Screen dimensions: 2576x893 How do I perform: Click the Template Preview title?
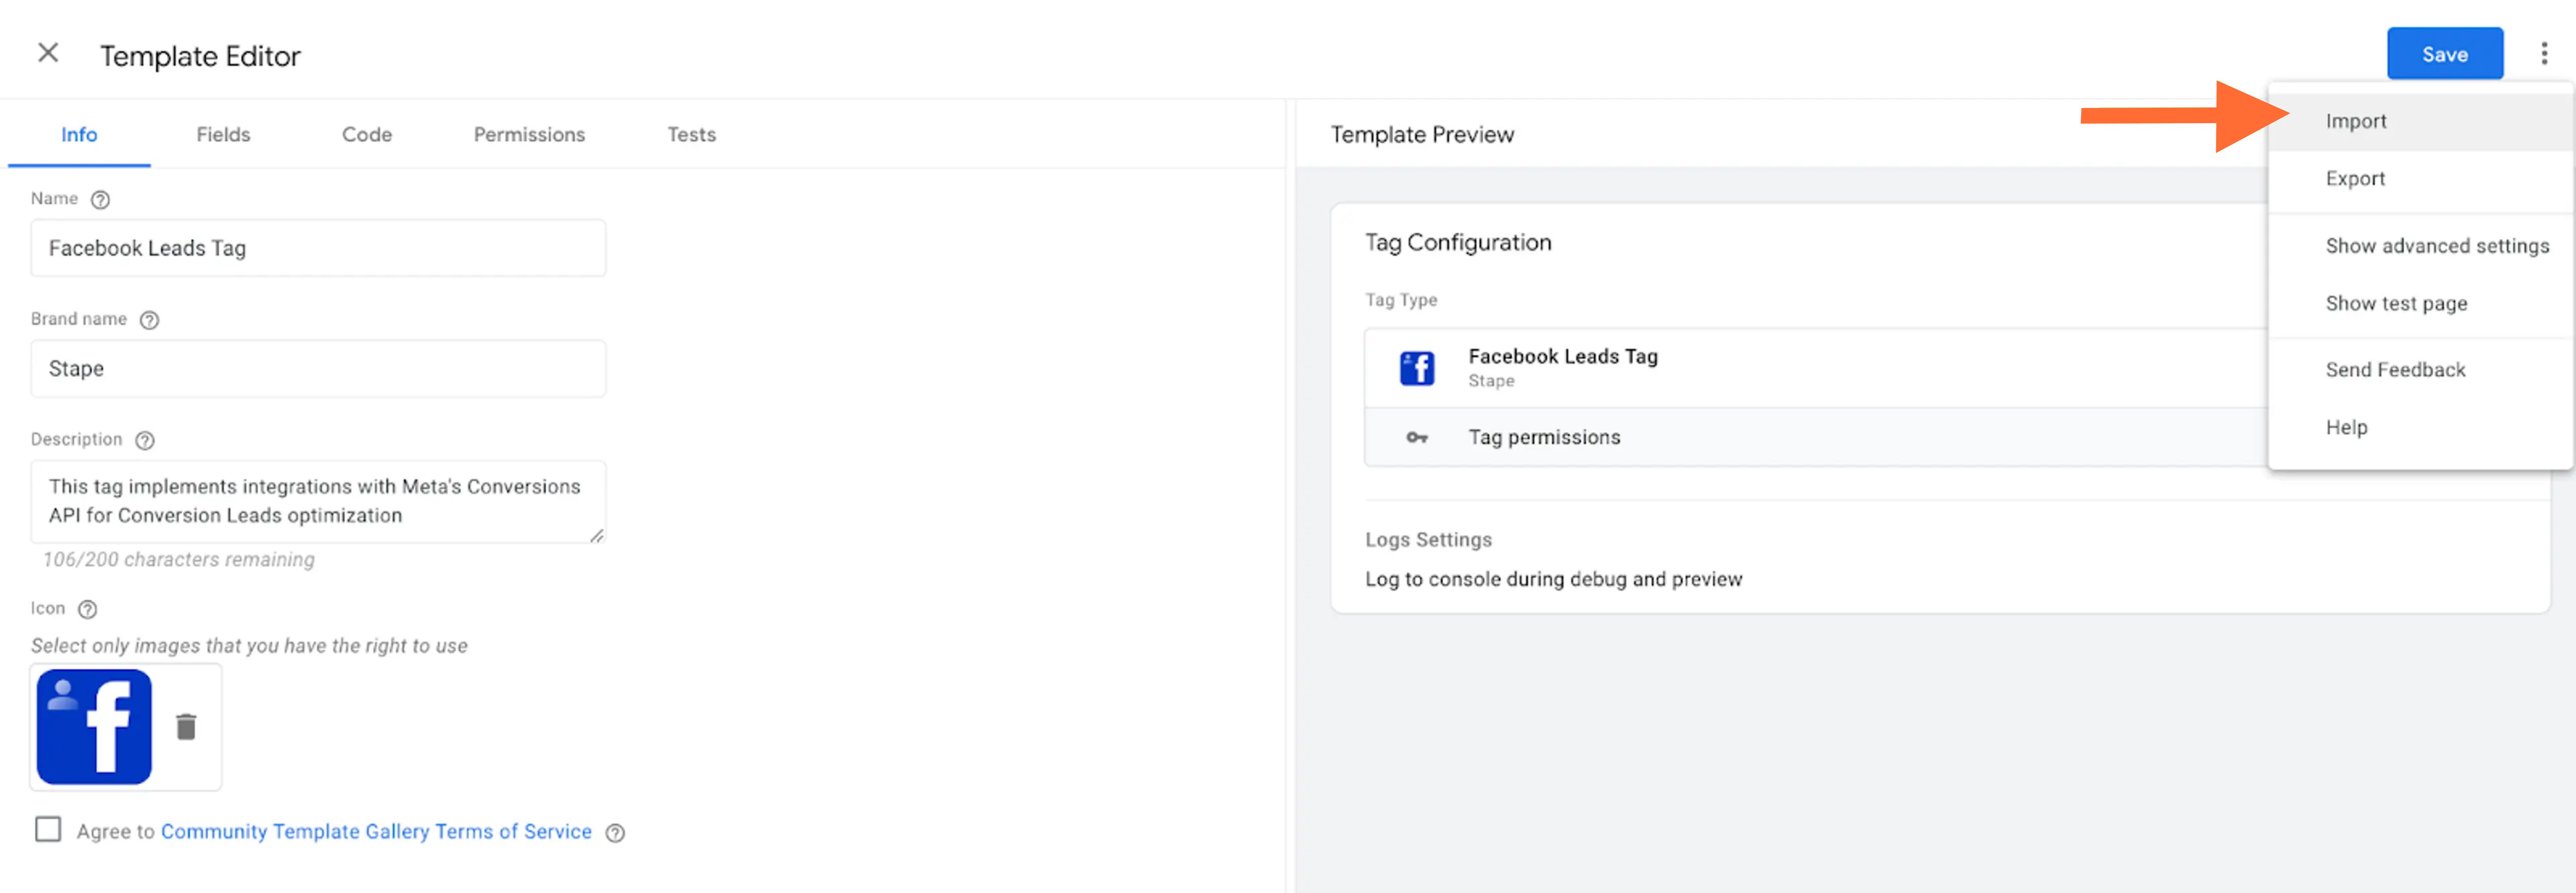1422,135
